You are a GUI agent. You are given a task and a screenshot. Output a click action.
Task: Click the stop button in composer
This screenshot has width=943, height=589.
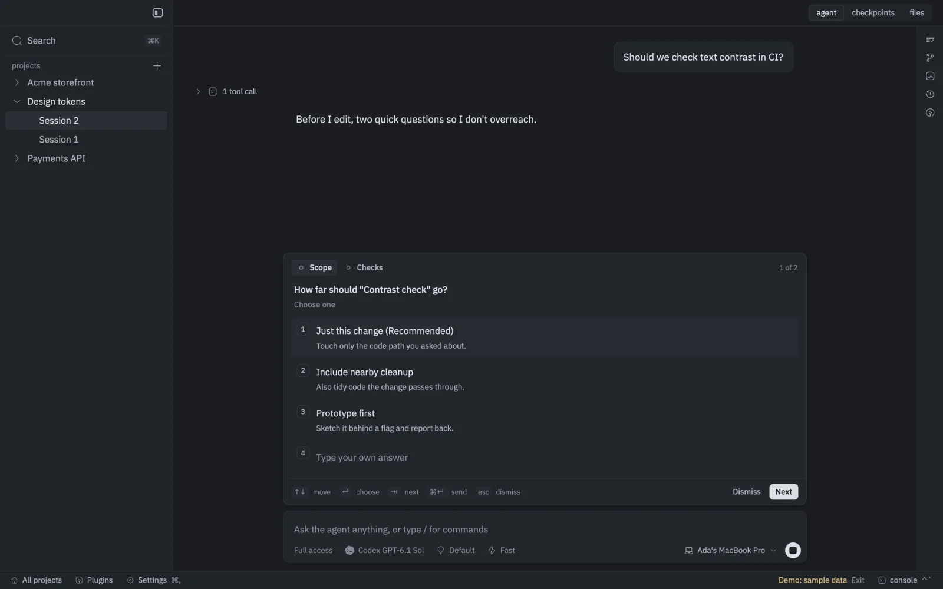click(x=793, y=550)
